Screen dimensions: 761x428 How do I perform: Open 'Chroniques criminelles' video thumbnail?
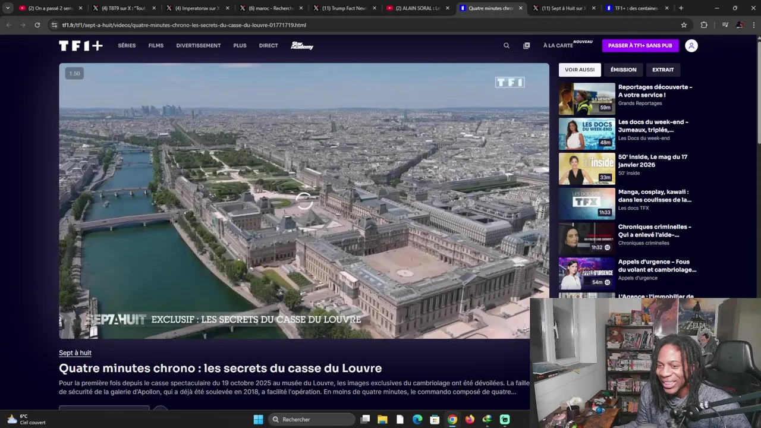(x=587, y=238)
